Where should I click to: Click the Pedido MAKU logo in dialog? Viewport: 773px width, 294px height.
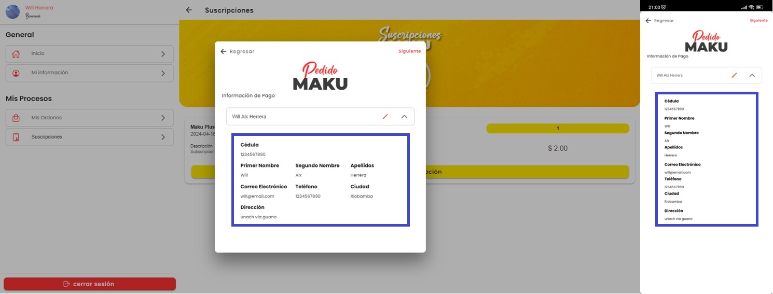(320, 76)
